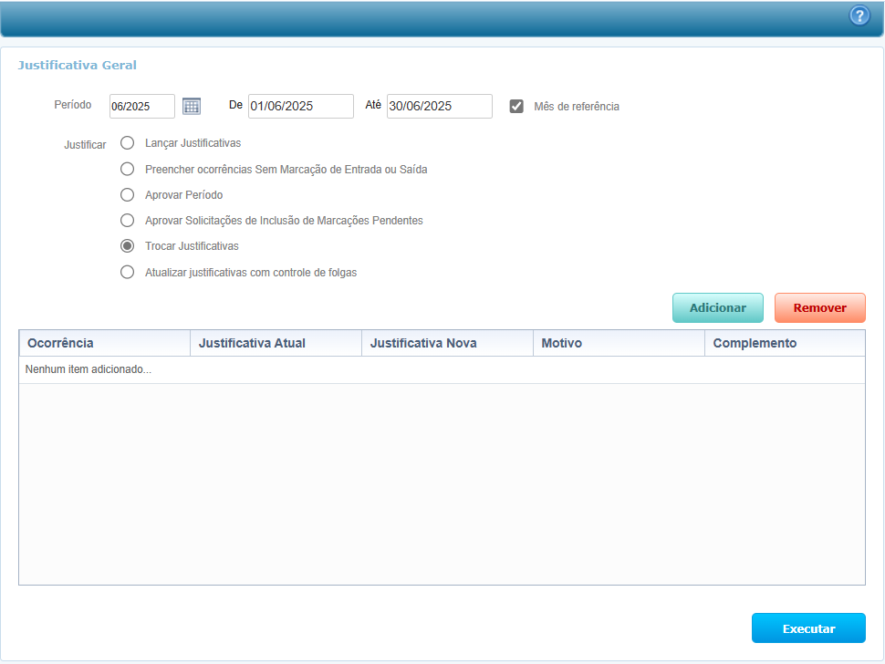
Task: Click the De start date field
Action: [x=301, y=106]
